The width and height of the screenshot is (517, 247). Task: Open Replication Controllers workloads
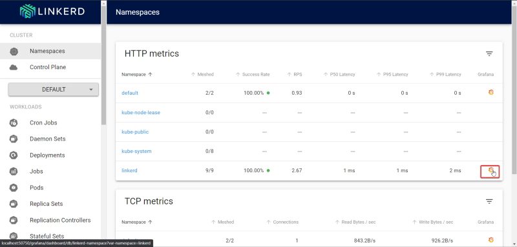pos(60,220)
